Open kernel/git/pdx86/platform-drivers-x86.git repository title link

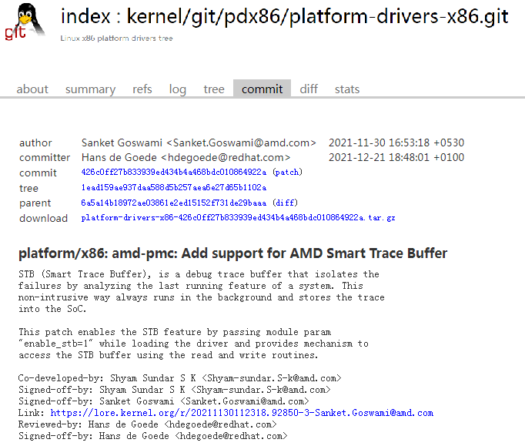pyautogui.click(x=317, y=17)
